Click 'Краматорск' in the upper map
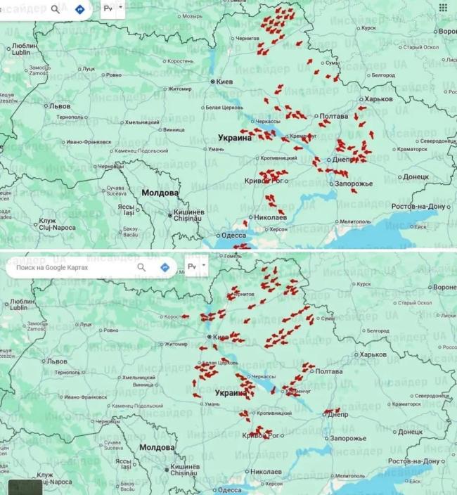The height and width of the screenshot is (495, 457). pyautogui.click(x=412, y=149)
